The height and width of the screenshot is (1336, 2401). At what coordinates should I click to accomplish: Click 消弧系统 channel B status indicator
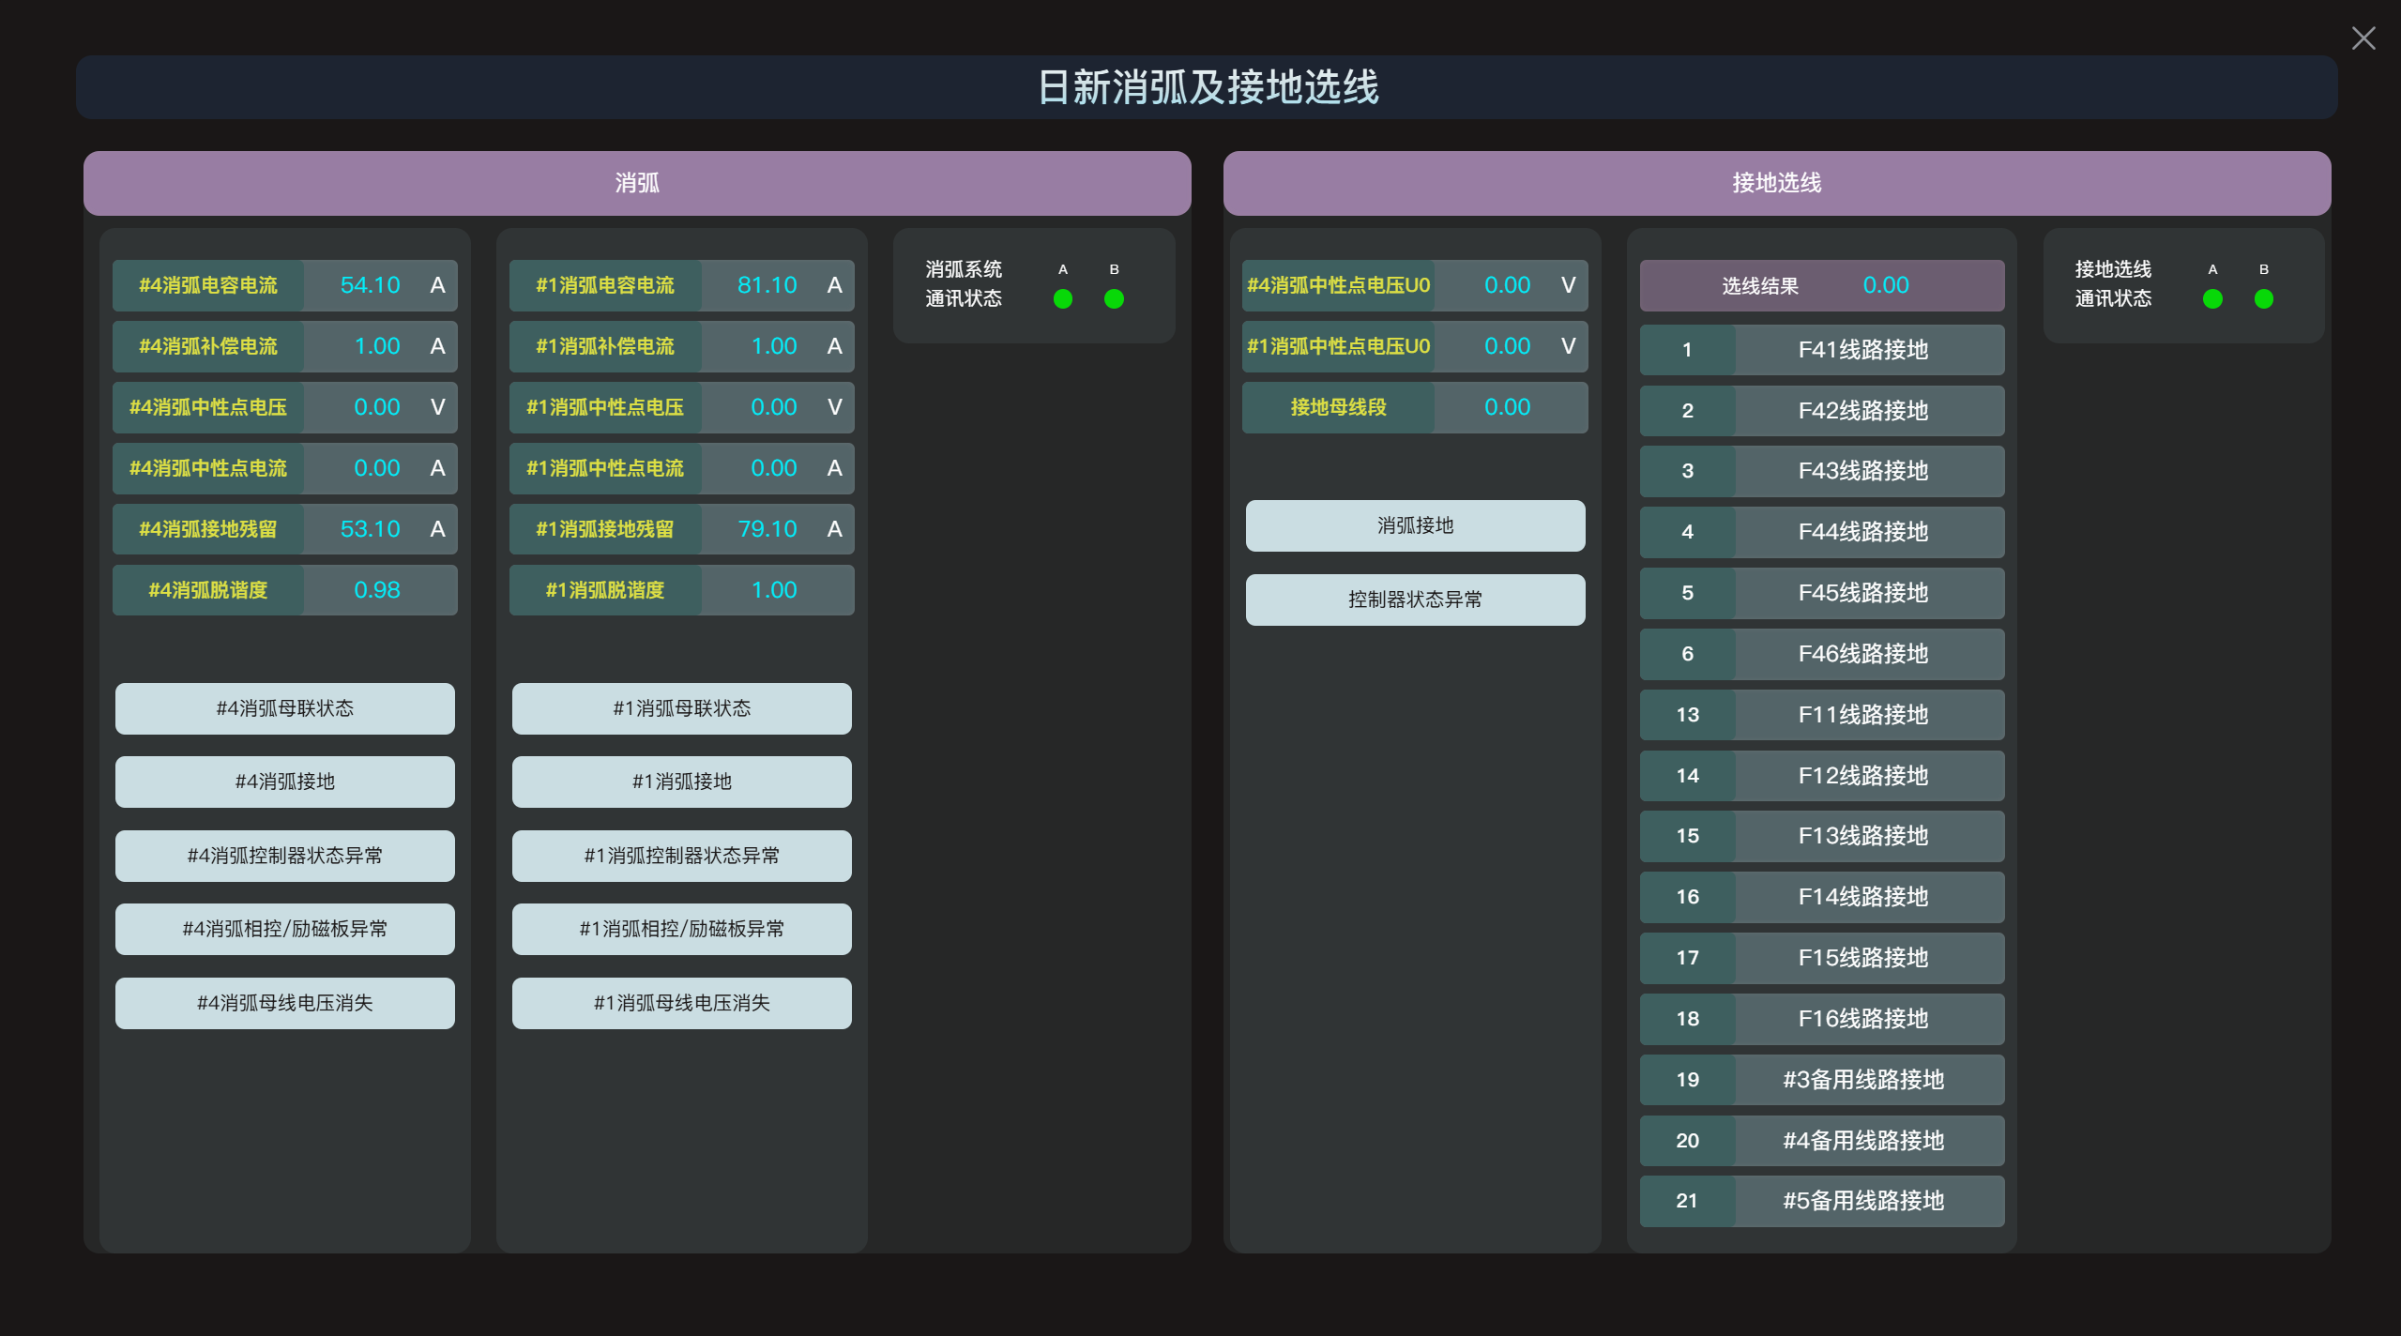[1114, 299]
